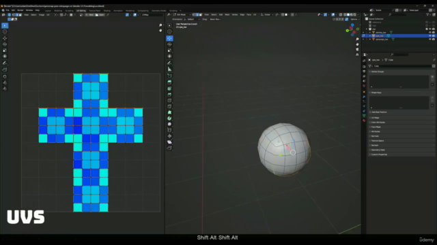This screenshot has height=245, width=437.
Task: Toggle visibility eye for dientes_low object
Action: tap(430, 33)
